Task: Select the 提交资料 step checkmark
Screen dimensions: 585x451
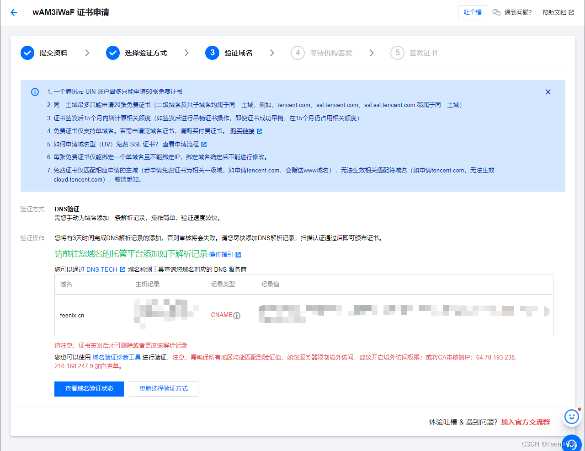Action: [x=27, y=53]
